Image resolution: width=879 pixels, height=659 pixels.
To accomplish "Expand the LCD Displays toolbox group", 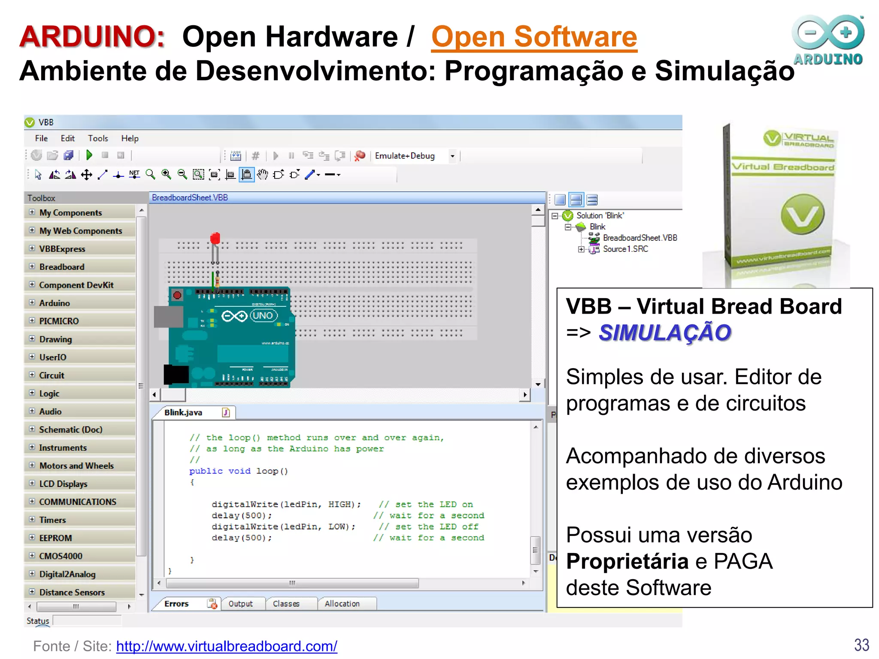I will click(x=32, y=483).
